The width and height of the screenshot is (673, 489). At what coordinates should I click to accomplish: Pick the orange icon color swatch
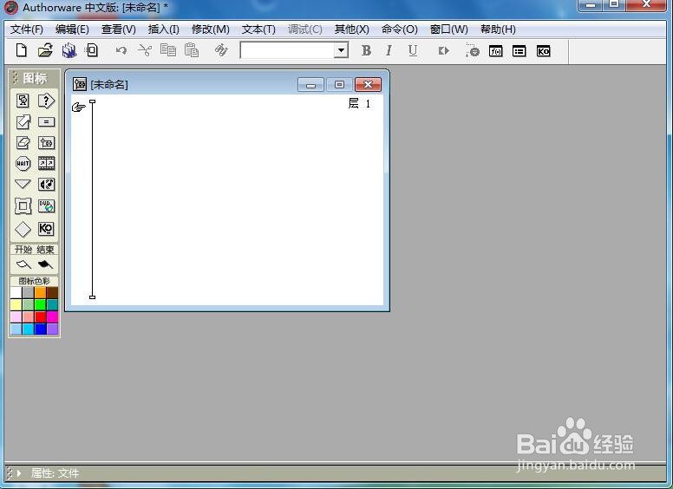[41, 292]
